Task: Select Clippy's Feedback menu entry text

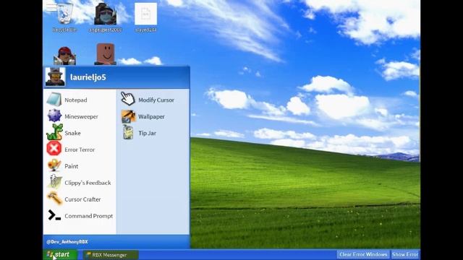Action: tap(88, 183)
